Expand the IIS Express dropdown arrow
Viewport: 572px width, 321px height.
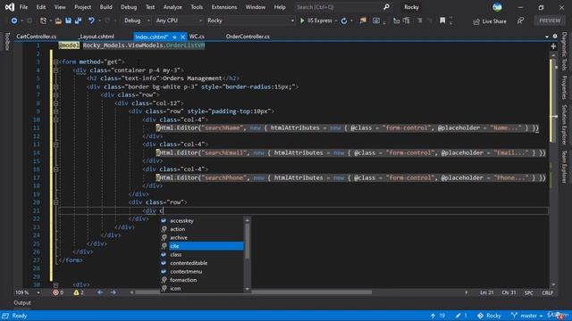pyautogui.click(x=336, y=21)
